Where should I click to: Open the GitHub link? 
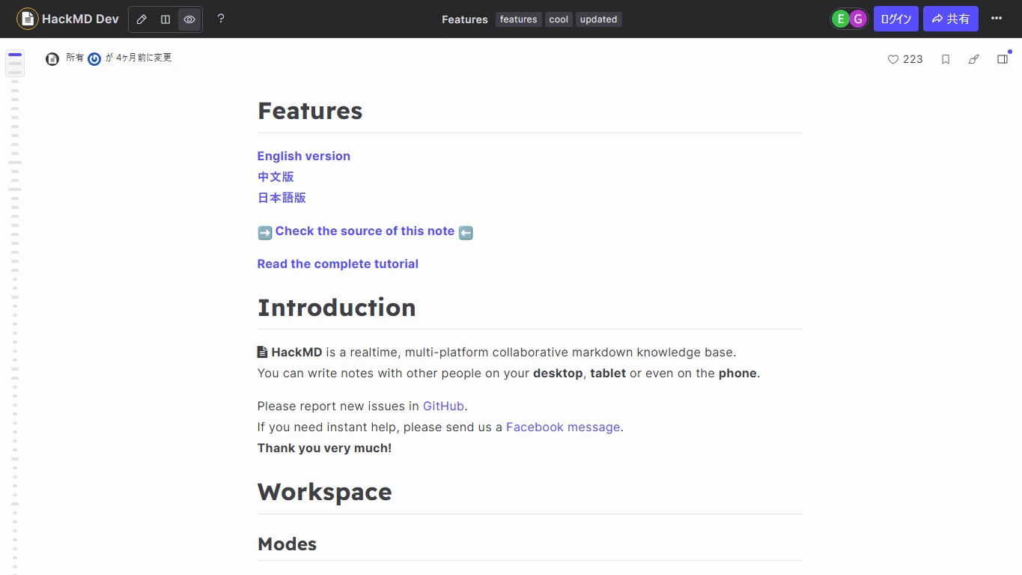click(443, 406)
